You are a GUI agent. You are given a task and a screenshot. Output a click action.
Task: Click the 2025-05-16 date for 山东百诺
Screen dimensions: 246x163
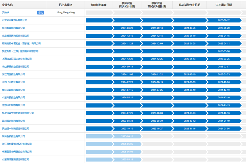click(127, 160)
